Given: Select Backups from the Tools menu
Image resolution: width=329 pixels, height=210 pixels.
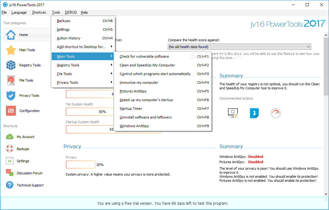Looking at the screenshot, I should click(x=83, y=21).
